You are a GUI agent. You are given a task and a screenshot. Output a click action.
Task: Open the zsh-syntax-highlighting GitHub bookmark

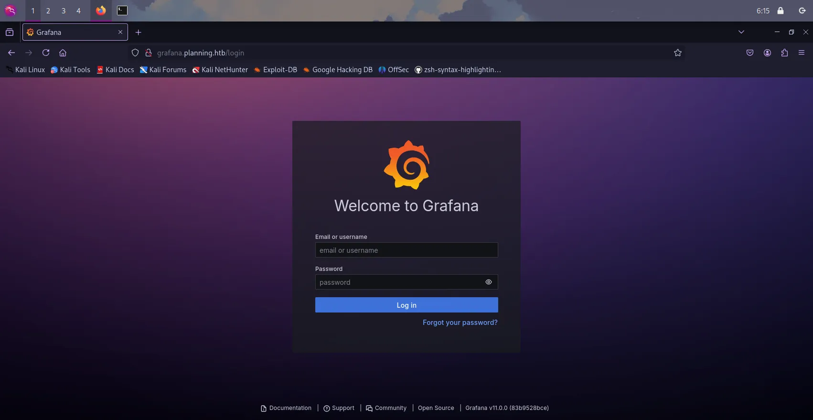click(x=458, y=70)
